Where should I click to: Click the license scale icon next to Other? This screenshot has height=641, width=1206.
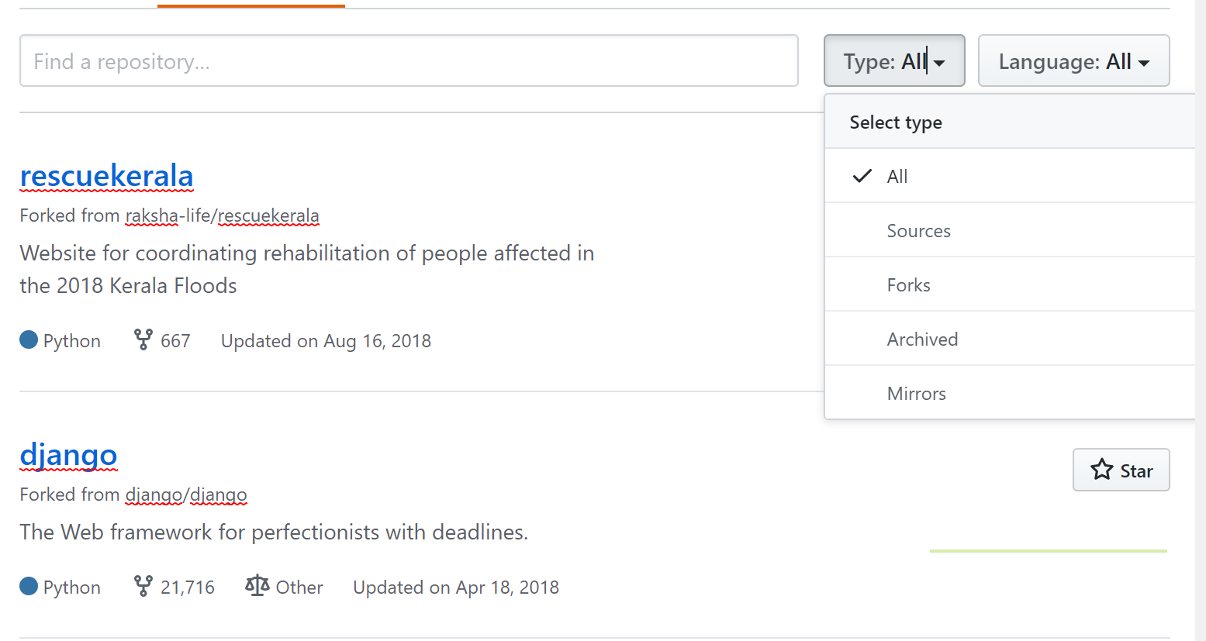[x=257, y=586]
